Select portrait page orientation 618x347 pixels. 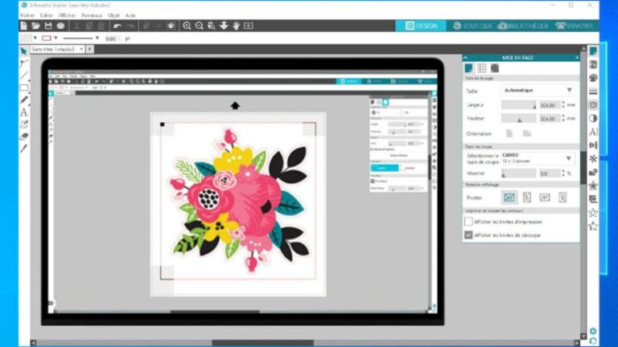[509, 133]
